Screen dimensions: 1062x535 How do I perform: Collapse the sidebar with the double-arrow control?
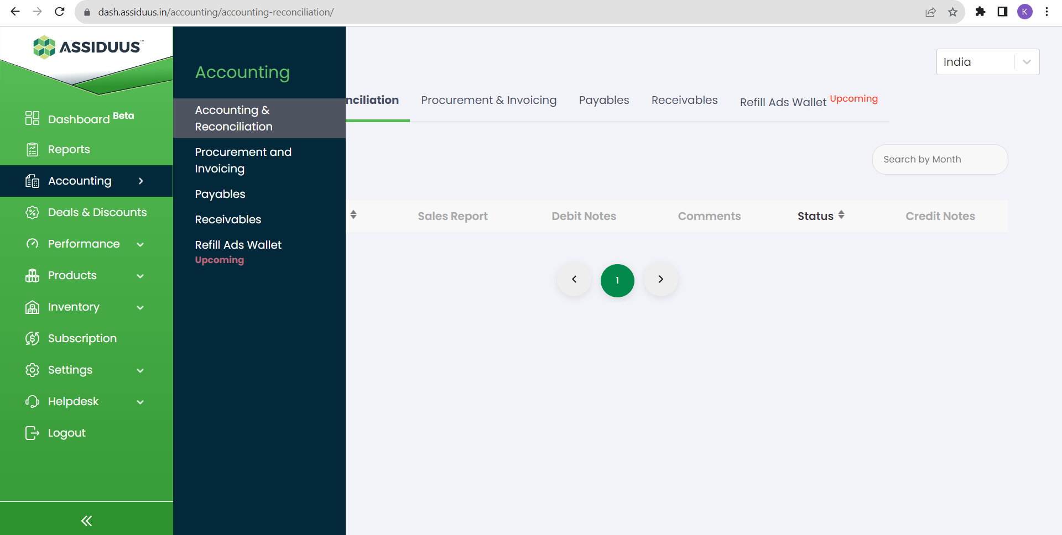coord(86,520)
